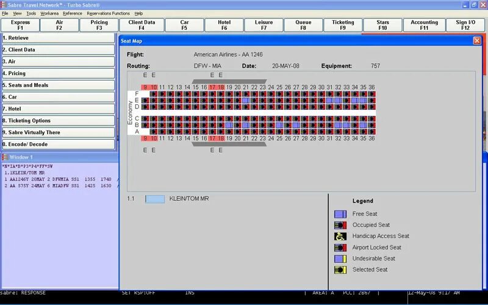Click occupied seat 9C in exit row
The height and width of the screenshot is (305, 488).
pyautogui.click(x=145, y=118)
